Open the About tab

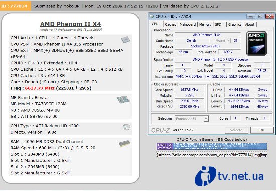click(x=250, y=24)
